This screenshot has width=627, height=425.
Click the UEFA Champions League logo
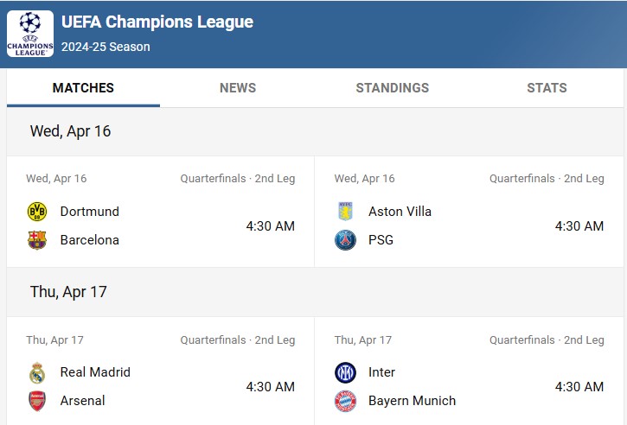point(30,34)
